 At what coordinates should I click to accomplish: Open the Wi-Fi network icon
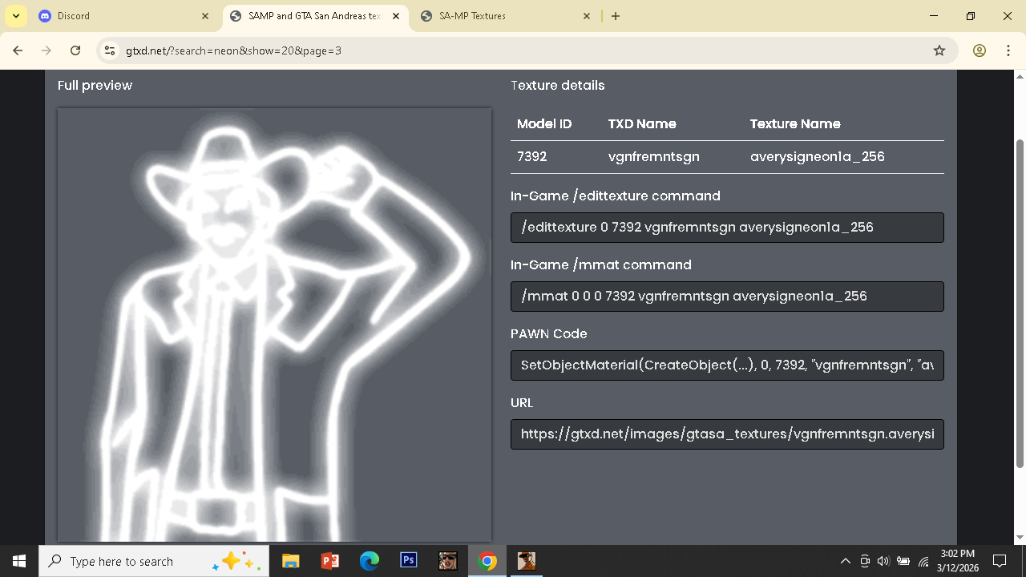923,561
